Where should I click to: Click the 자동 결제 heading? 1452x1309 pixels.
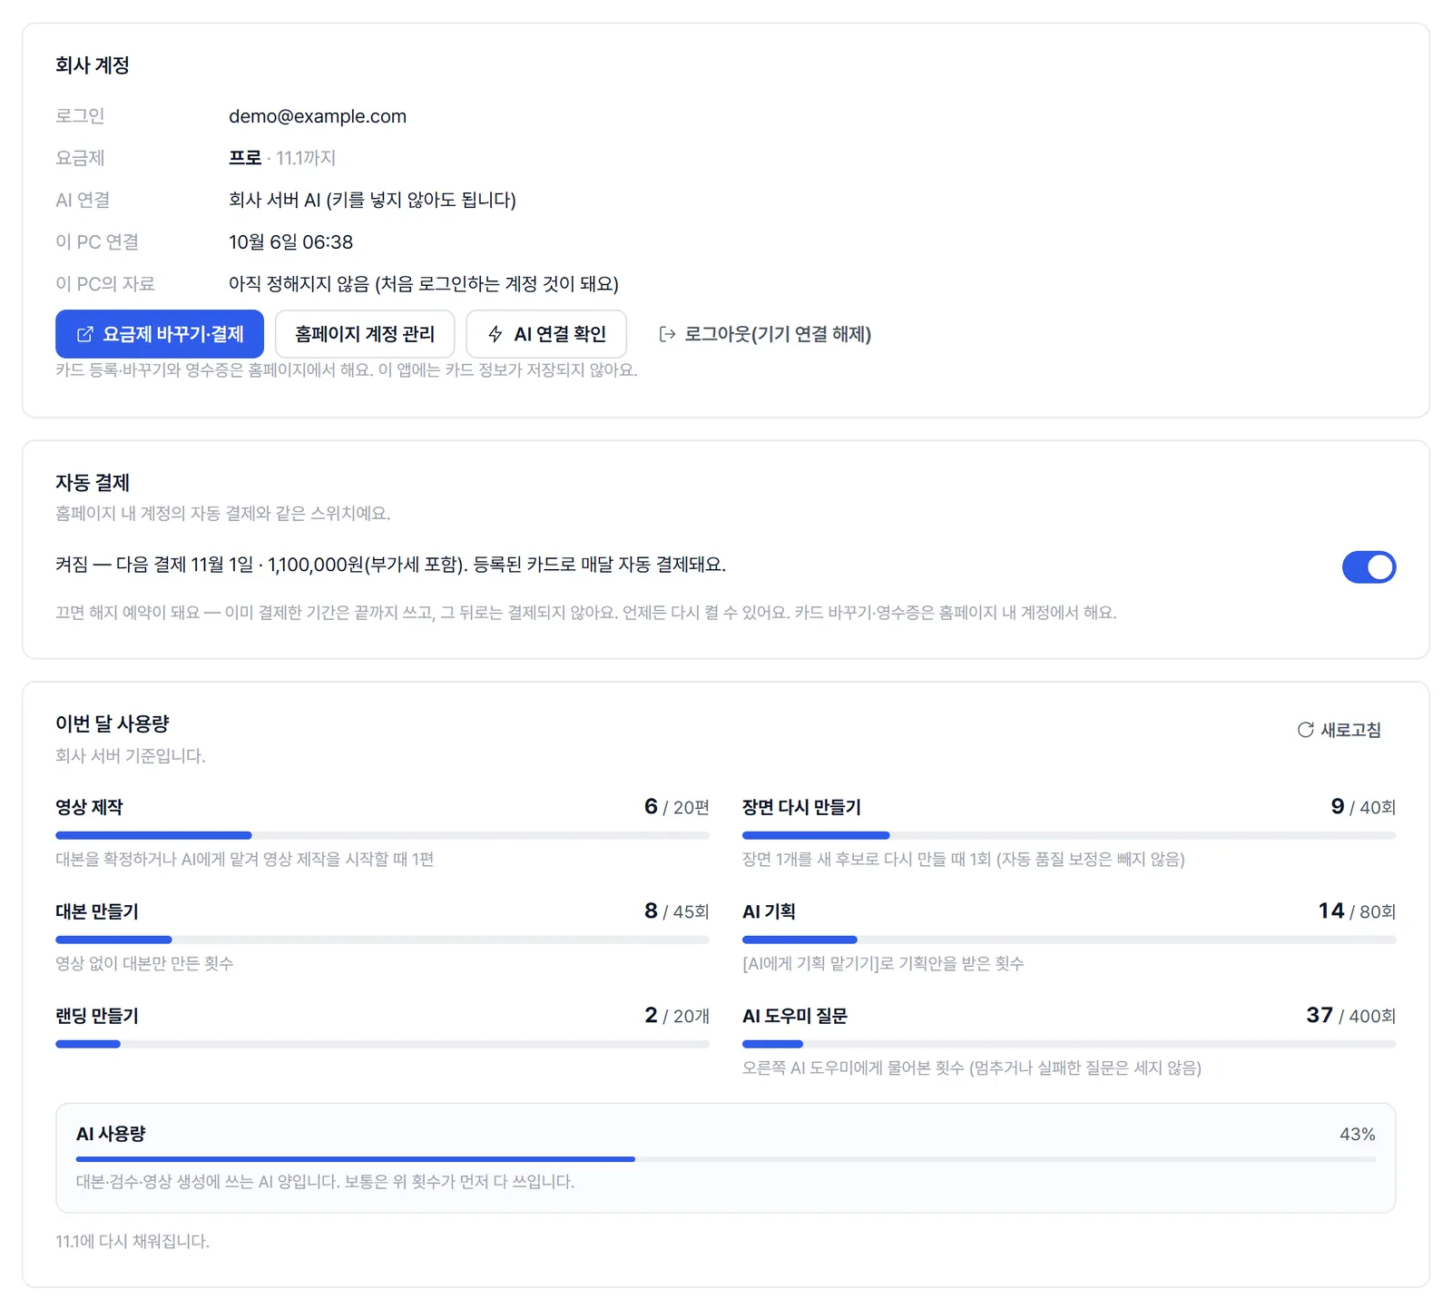point(93,483)
